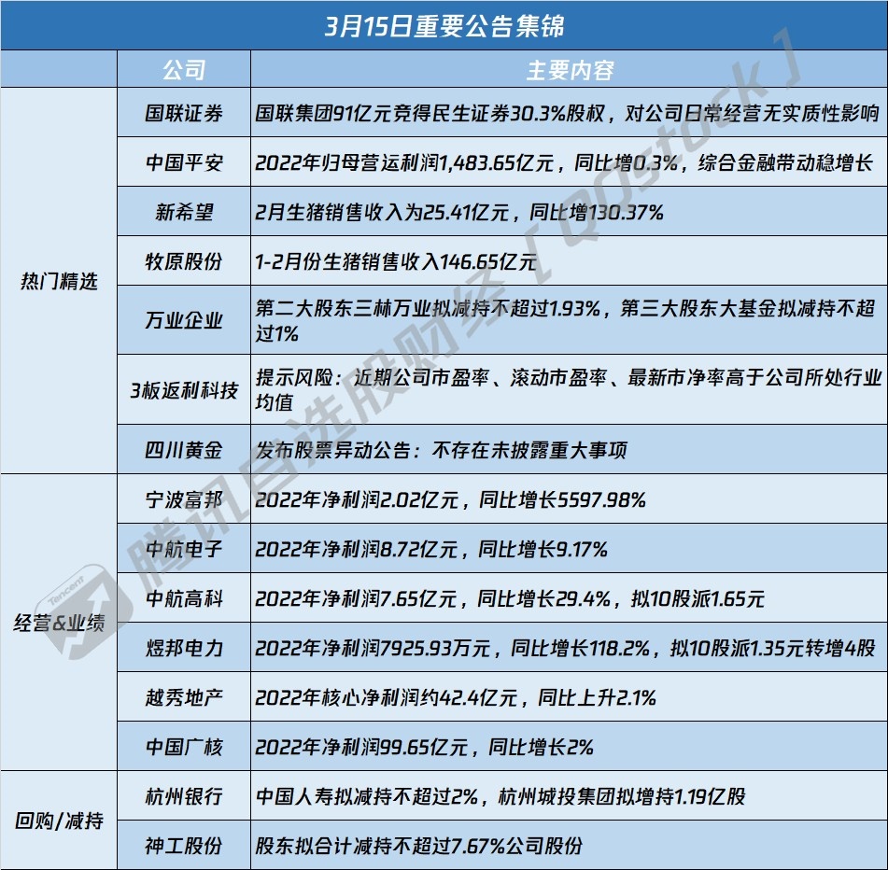Click company name 中国平安

[x=184, y=163]
